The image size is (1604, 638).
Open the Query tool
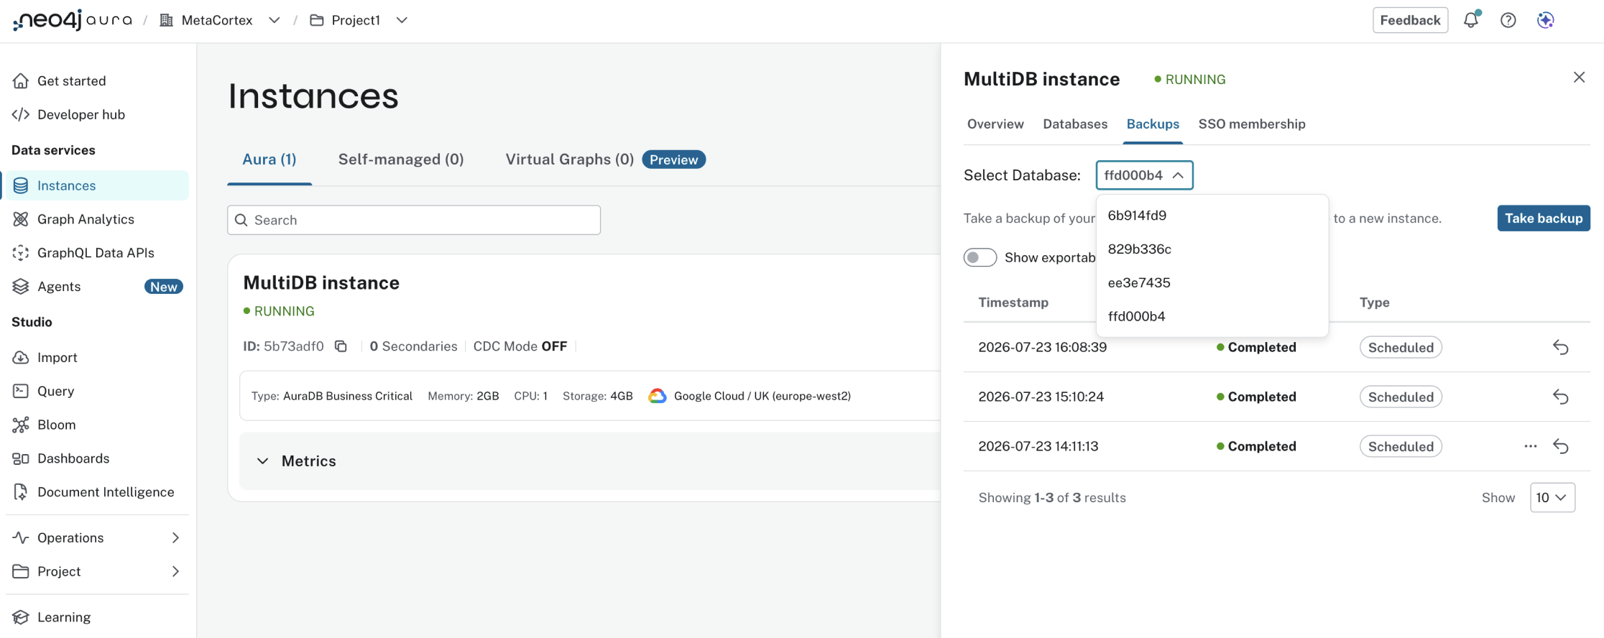(97, 392)
